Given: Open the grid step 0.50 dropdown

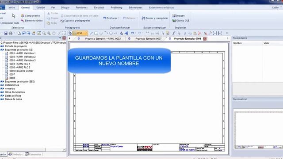Looking at the screenshot, I should click(87, 33).
